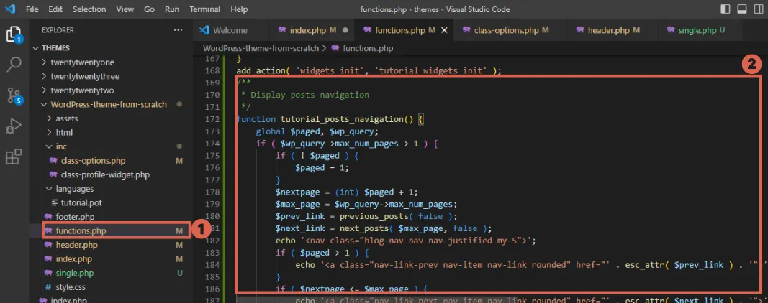Click line number 172 in gutter
The height and width of the screenshot is (303, 768).
coord(212,119)
